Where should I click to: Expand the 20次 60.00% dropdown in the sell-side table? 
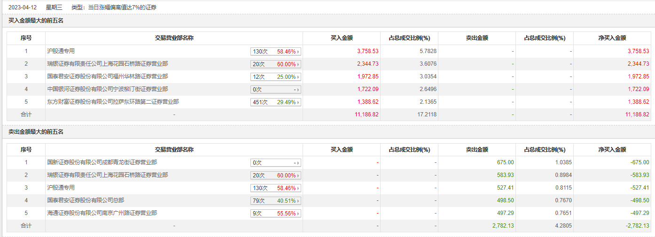(x=276, y=176)
